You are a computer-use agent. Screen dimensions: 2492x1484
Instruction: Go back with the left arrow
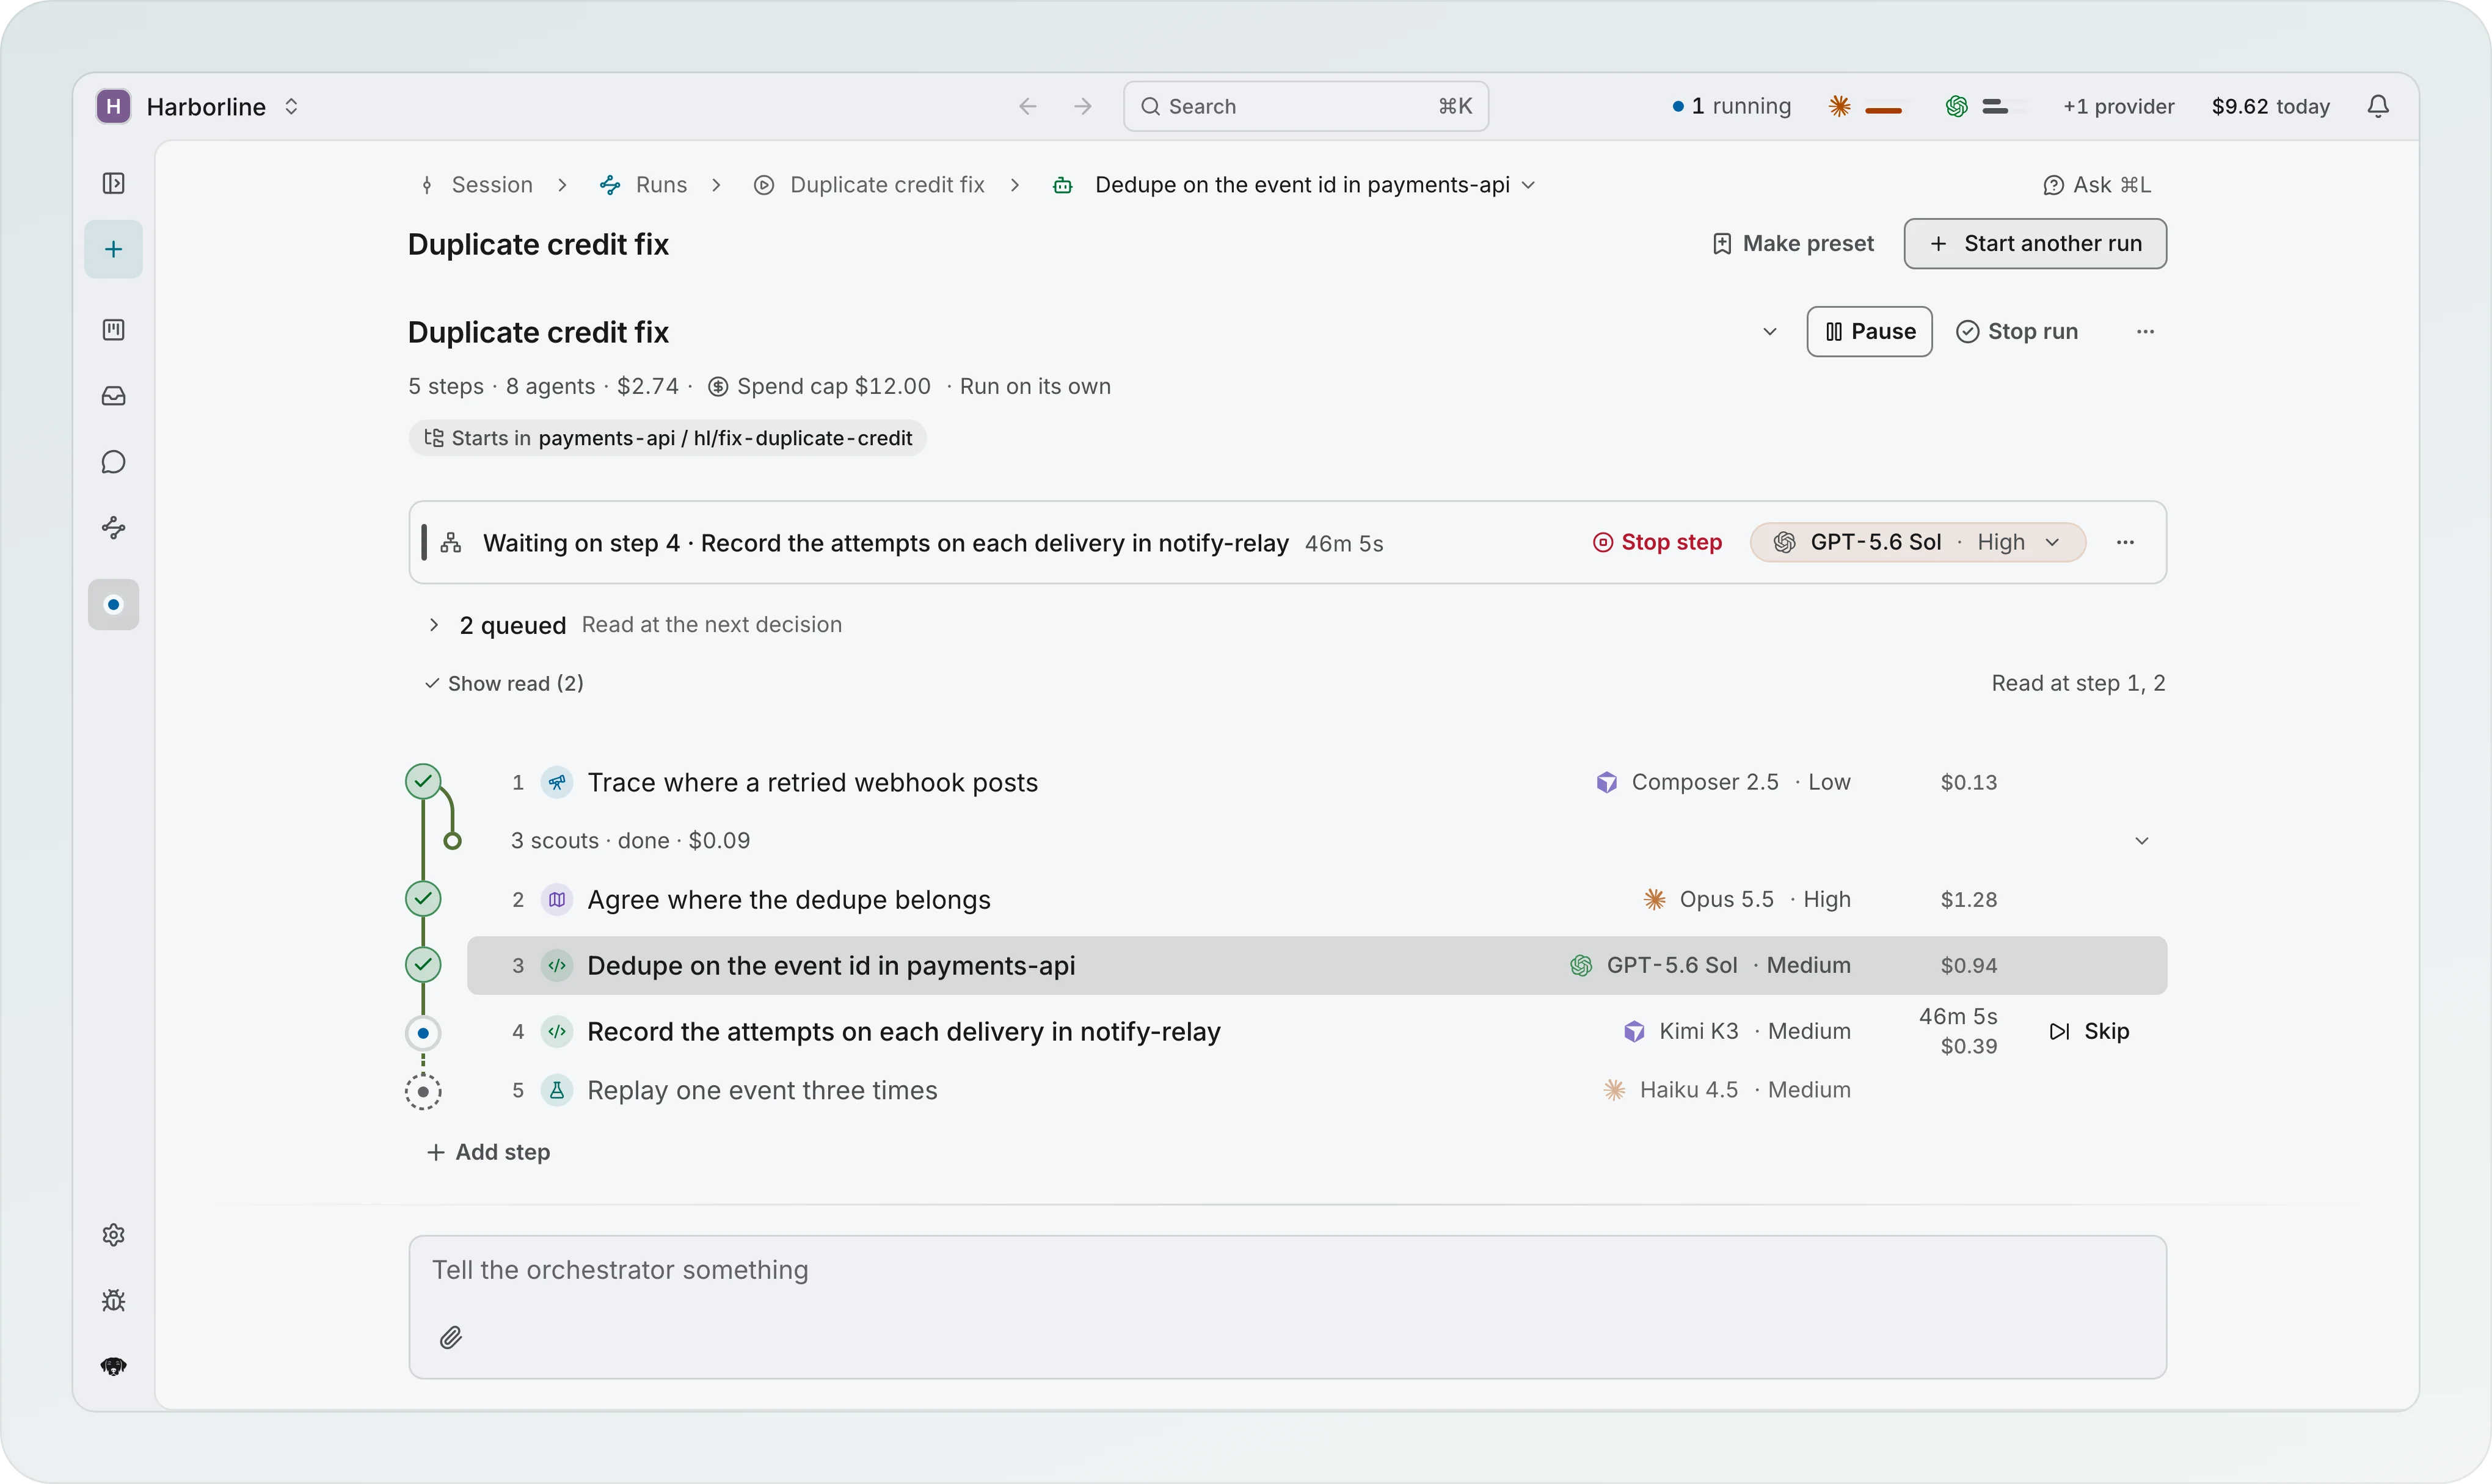[1027, 106]
